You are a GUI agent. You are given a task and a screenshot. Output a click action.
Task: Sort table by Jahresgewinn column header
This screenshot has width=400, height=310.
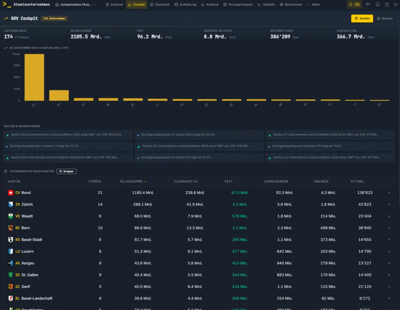tap(276, 182)
